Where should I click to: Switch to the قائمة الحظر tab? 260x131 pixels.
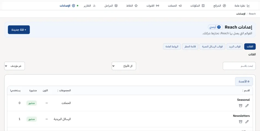pos(190,47)
